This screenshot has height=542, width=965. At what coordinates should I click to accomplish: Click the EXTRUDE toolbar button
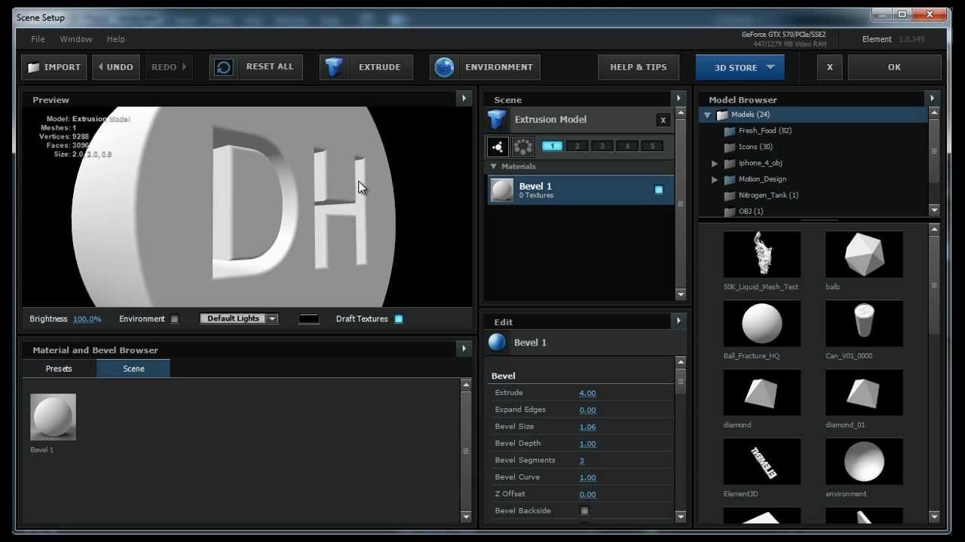pyautogui.click(x=366, y=67)
